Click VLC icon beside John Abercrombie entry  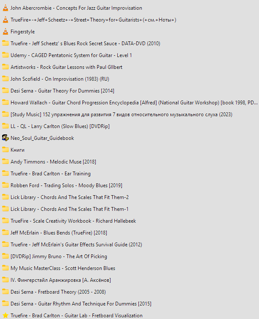point(5,8)
